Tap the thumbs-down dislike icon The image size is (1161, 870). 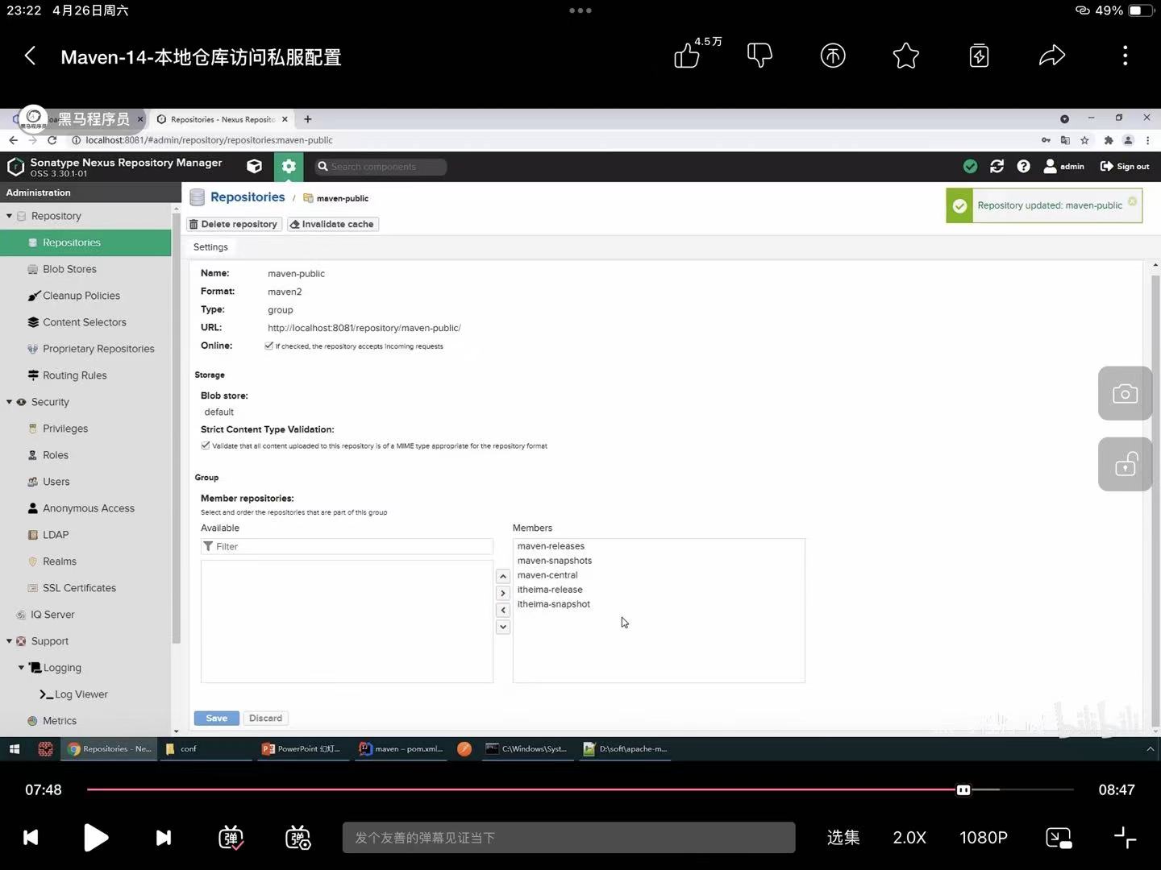[x=759, y=56]
